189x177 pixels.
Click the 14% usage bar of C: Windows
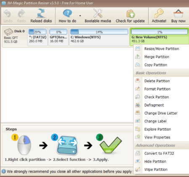[99, 32]
